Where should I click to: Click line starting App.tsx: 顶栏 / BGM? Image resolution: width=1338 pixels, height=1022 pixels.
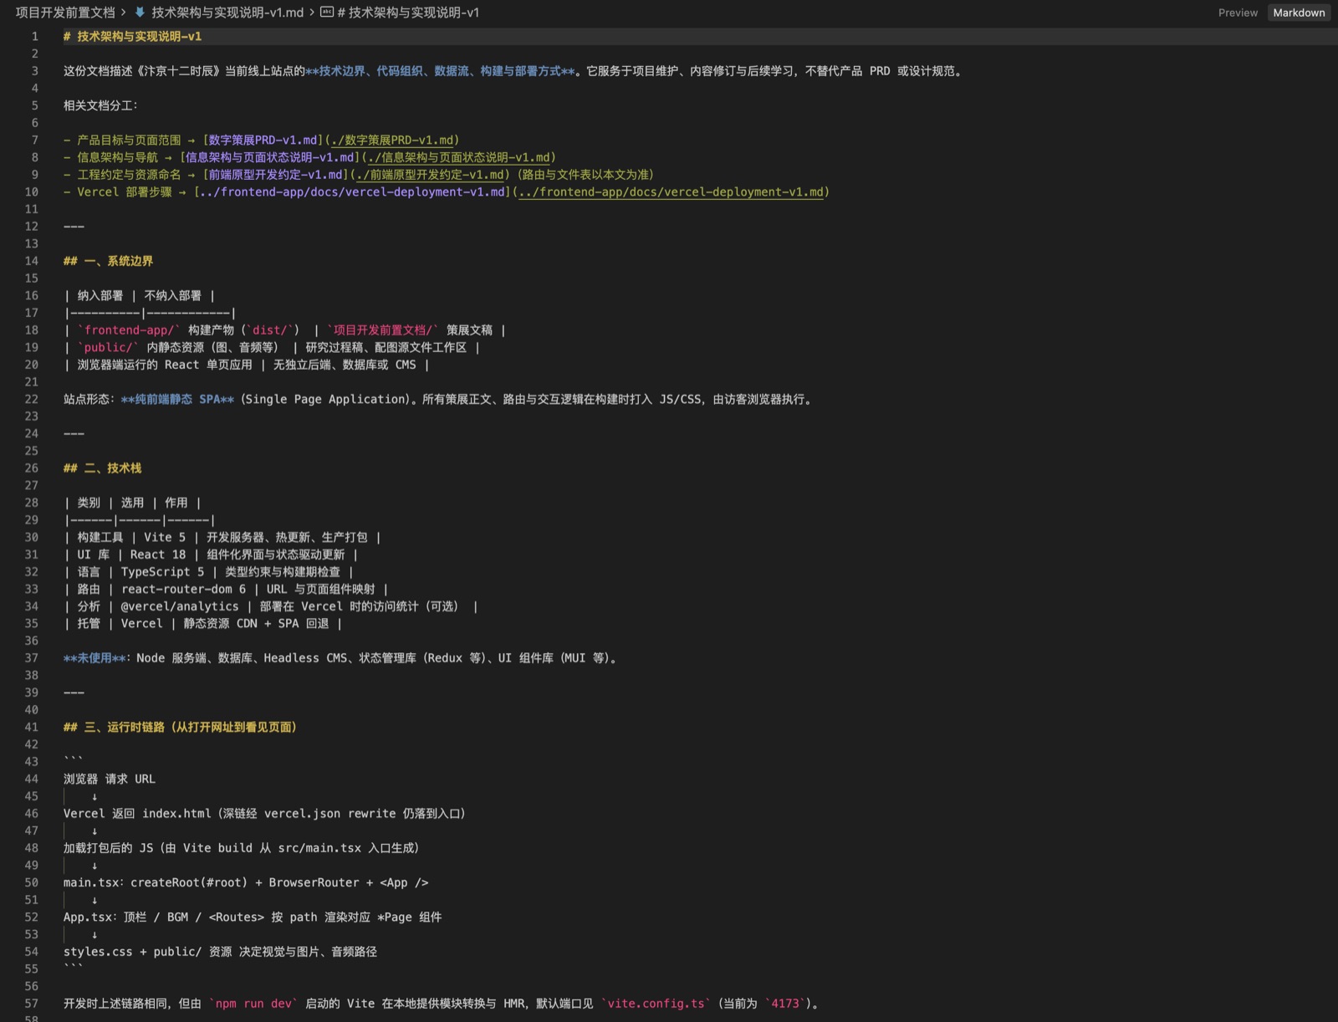[253, 917]
